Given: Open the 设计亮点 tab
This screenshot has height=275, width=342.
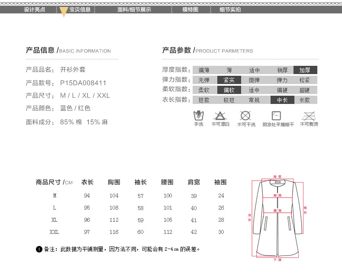Looking at the screenshot, I should (35, 10).
